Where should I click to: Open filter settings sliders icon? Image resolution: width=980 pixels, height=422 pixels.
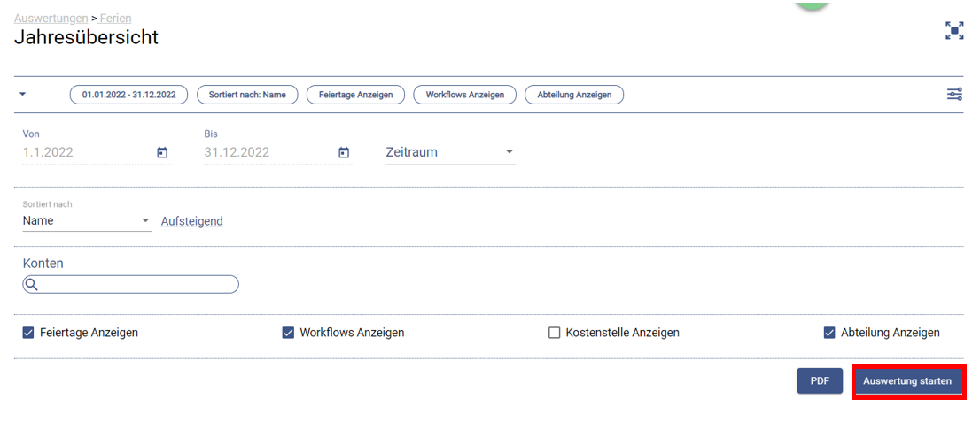(954, 95)
